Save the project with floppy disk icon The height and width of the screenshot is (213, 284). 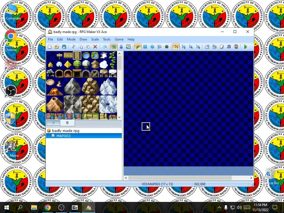pos(64,47)
